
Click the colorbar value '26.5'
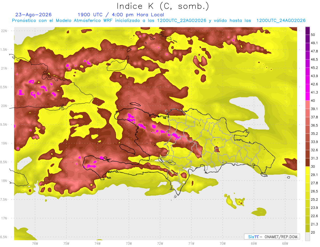coord(314,191)
